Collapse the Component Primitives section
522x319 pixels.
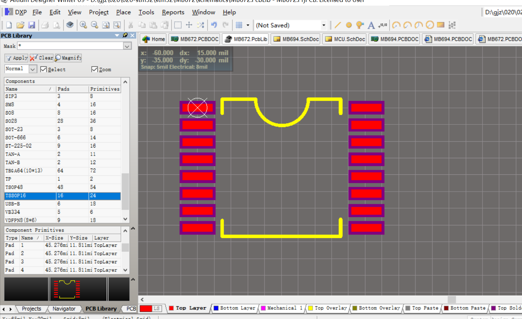[x=125, y=230]
